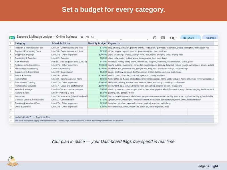Select the Payment Processing Fees cell
Viewport: 227px width, 170px height.
click(33, 51)
